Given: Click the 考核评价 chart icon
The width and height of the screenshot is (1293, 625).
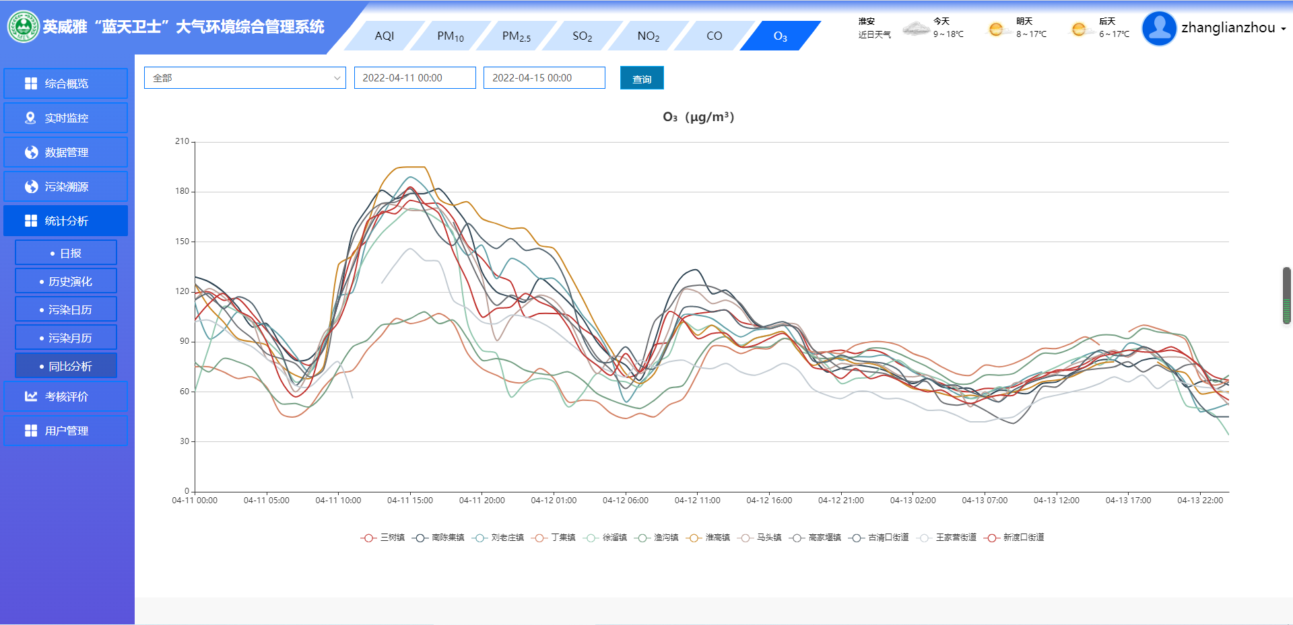Looking at the screenshot, I should [31, 396].
